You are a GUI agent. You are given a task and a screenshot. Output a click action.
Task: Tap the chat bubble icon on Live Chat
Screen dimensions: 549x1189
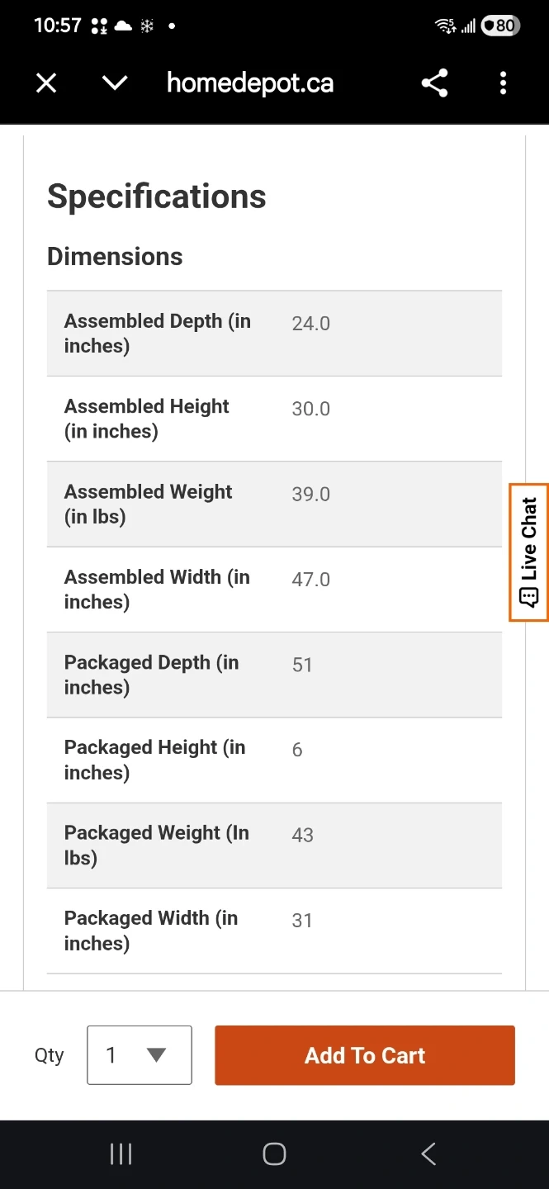529,596
